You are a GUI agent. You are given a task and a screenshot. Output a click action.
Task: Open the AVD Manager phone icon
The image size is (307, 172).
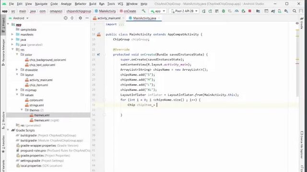pyautogui.click(x=279, y=11)
